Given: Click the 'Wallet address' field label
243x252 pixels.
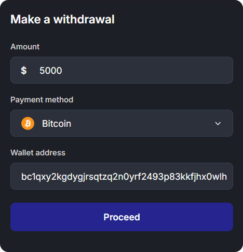Looking at the screenshot, I should [x=38, y=153].
